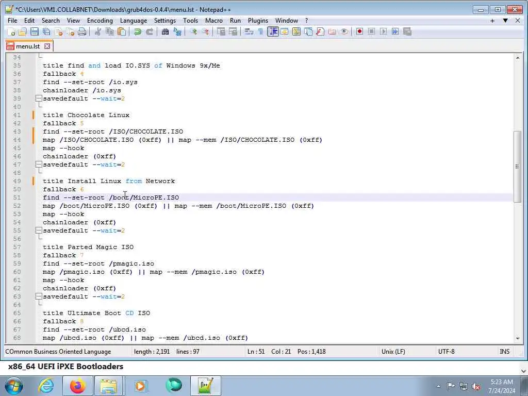The image size is (528, 396).
Task: Toggle file monitoring eye icon
Action: pyautogui.click(x=344, y=31)
